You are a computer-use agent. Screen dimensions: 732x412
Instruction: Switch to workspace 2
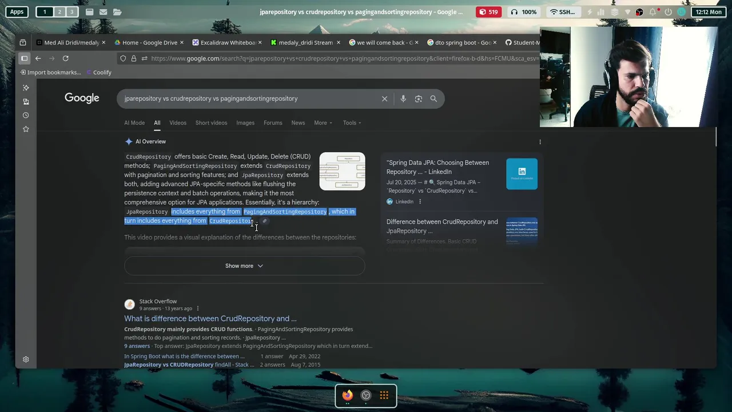pyautogui.click(x=59, y=11)
